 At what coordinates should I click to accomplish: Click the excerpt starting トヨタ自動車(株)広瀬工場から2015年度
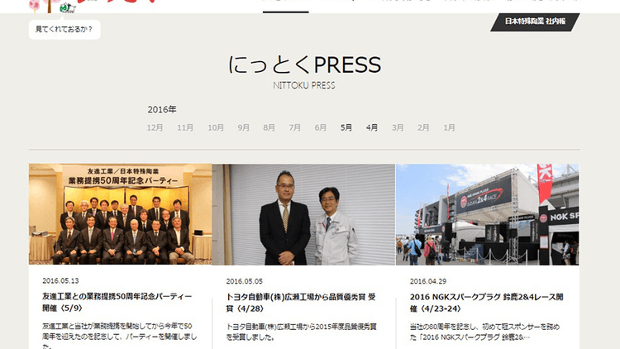point(301,332)
